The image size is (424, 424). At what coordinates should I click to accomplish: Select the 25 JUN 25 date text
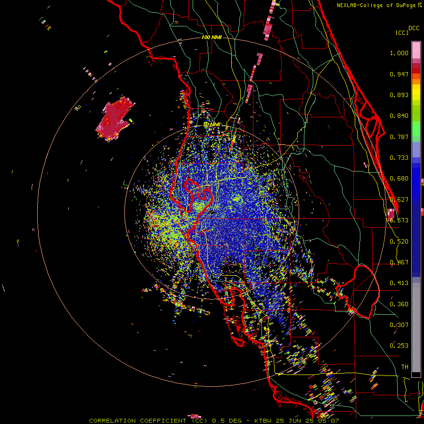pos(294,421)
